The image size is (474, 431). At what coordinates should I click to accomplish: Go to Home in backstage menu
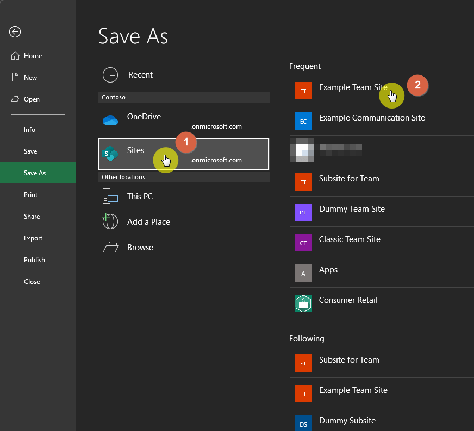(x=38, y=56)
